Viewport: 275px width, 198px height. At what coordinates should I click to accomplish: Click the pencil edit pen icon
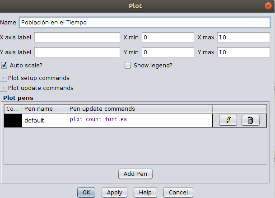[x=228, y=120]
